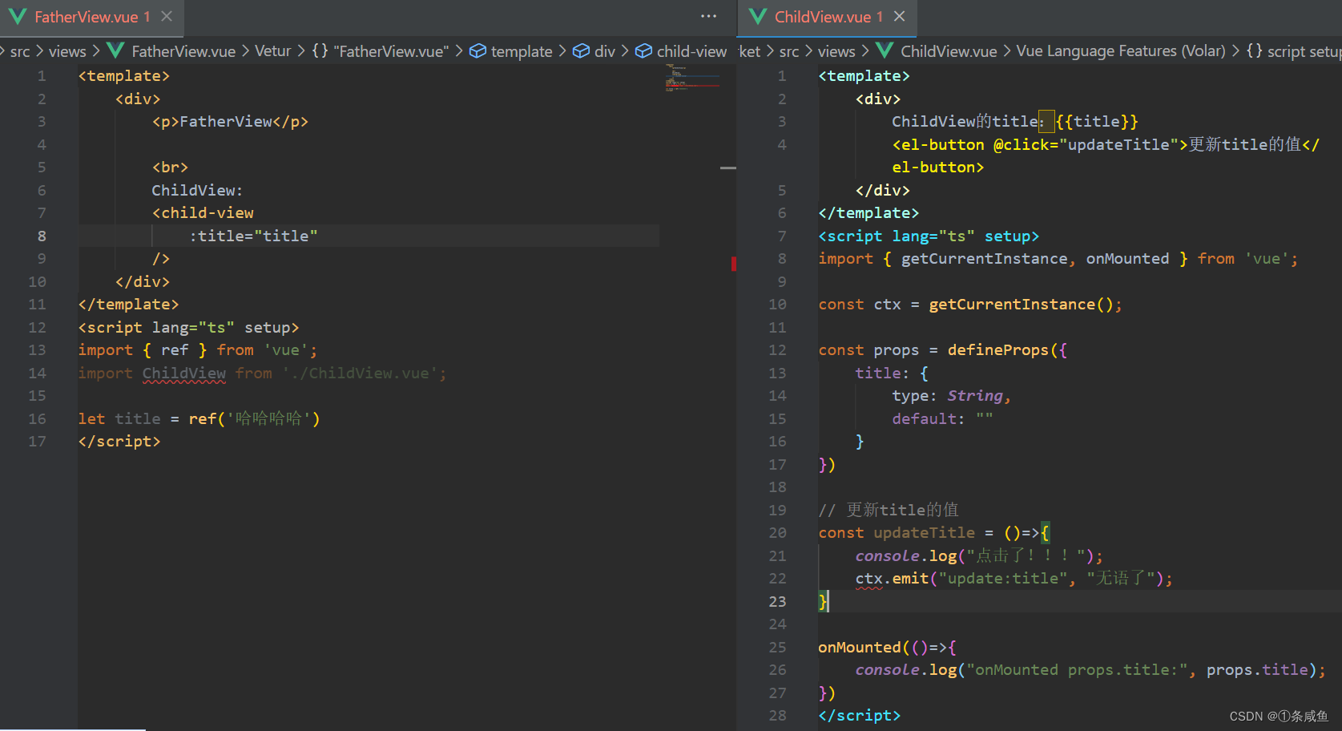Click 'updateTitle' constant declaration on line 20
1342x731 pixels.
(924, 532)
